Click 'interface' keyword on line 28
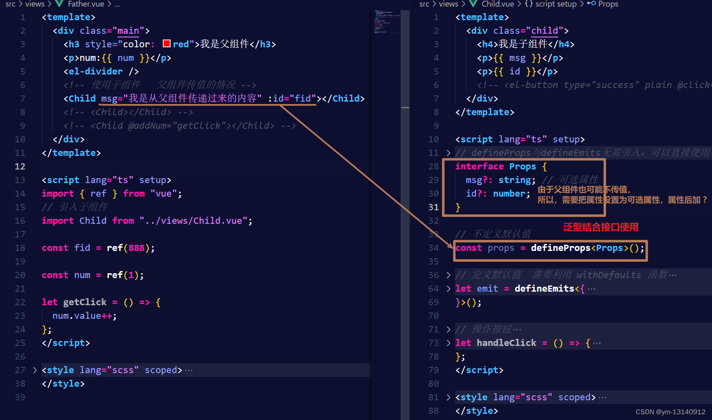 tap(479, 167)
